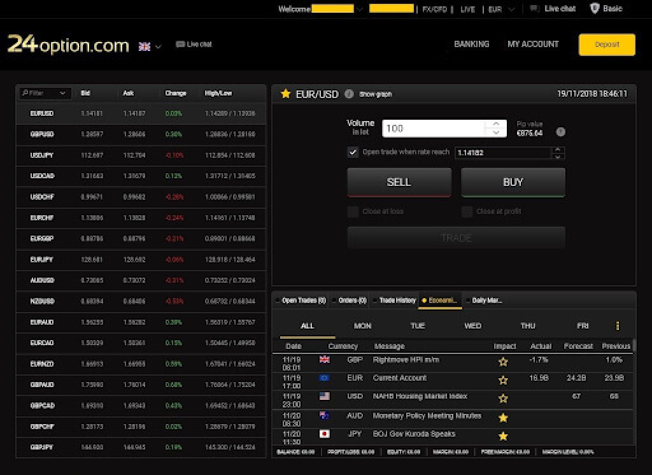
Task: Click the UK flag language icon
Action: (145, 46)
